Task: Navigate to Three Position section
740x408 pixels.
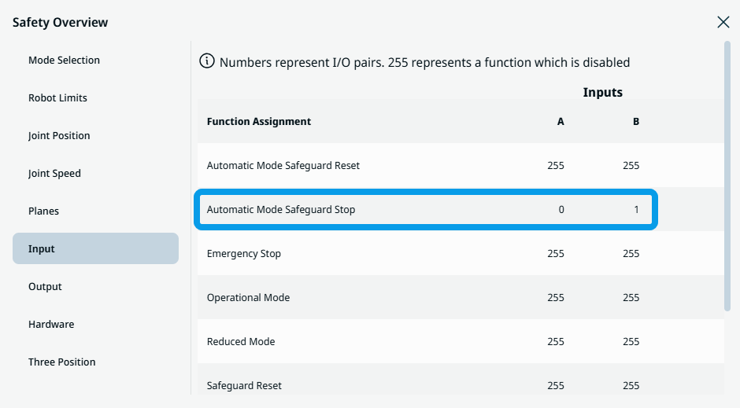Action: click(x=61, y=362)
